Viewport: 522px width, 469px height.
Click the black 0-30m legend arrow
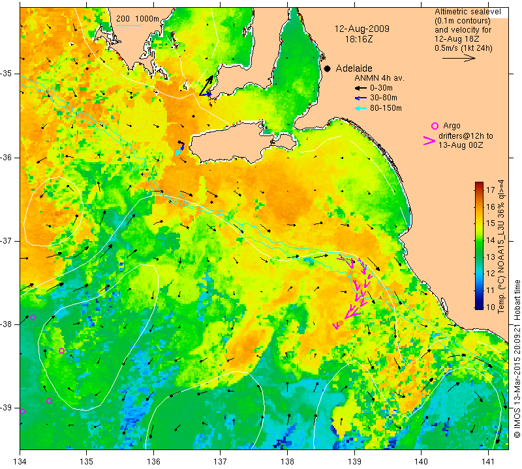[360, 88]
